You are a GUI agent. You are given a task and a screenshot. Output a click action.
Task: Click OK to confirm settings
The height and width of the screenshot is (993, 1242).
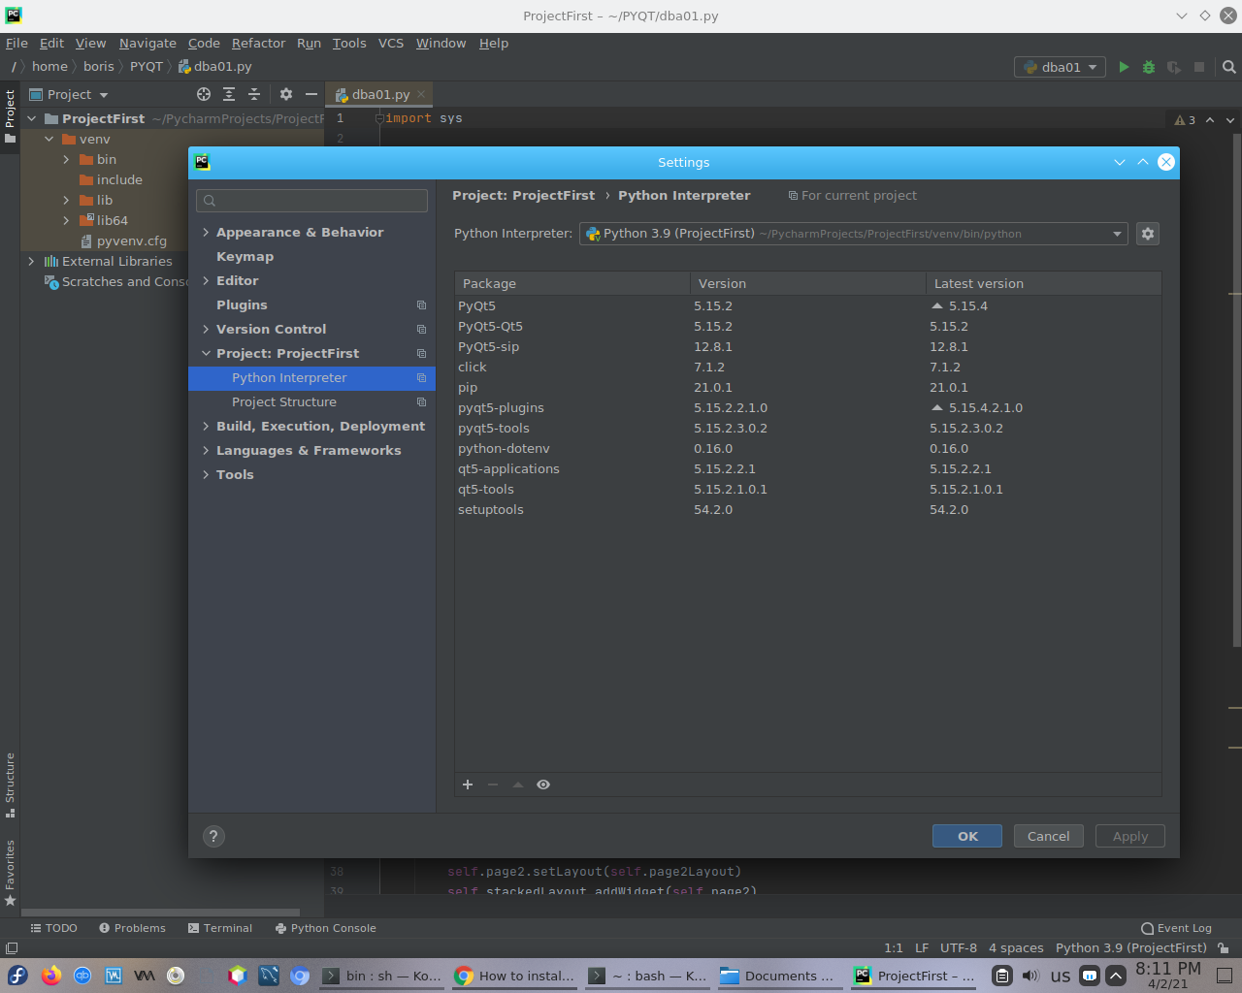(x=967, y=836)
